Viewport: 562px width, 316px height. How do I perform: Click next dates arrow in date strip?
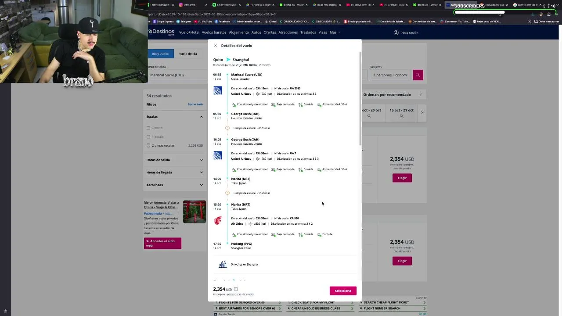coord(421,113)
